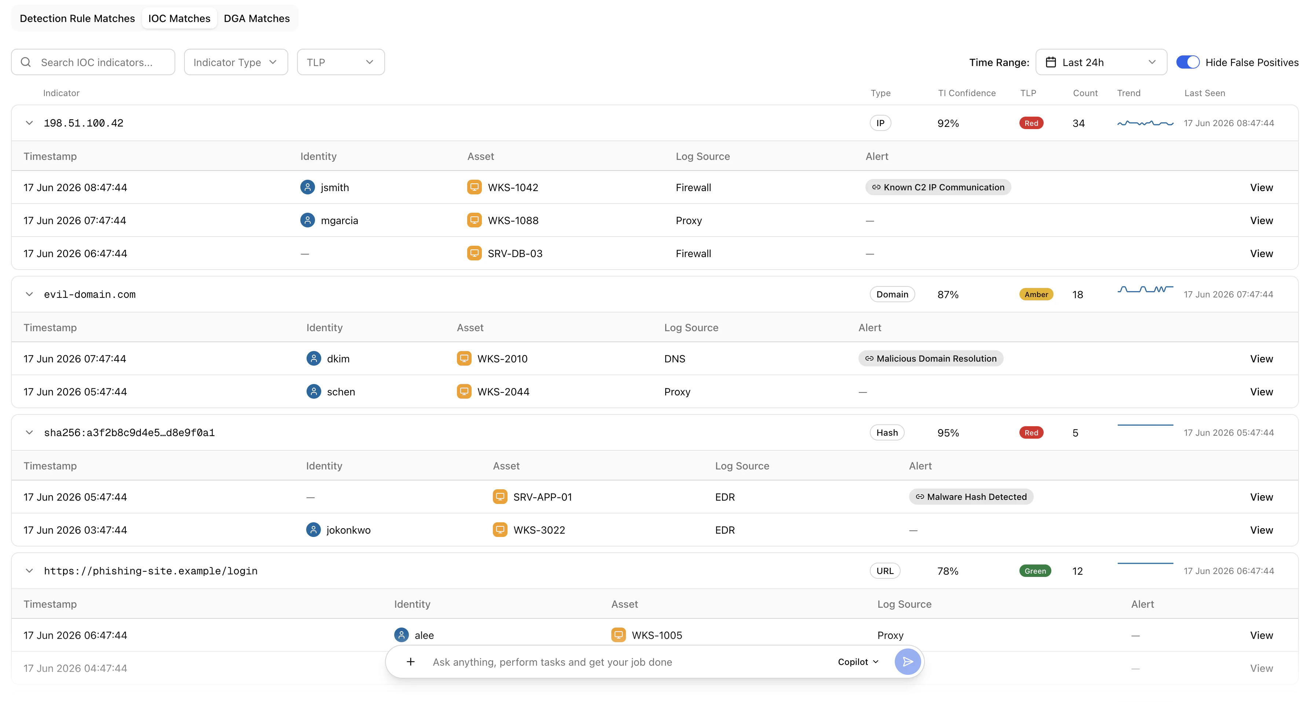Viewport: 1315px width, 702px height.
Task: Click the URL type badge
Action: click(x=885, y=571)
